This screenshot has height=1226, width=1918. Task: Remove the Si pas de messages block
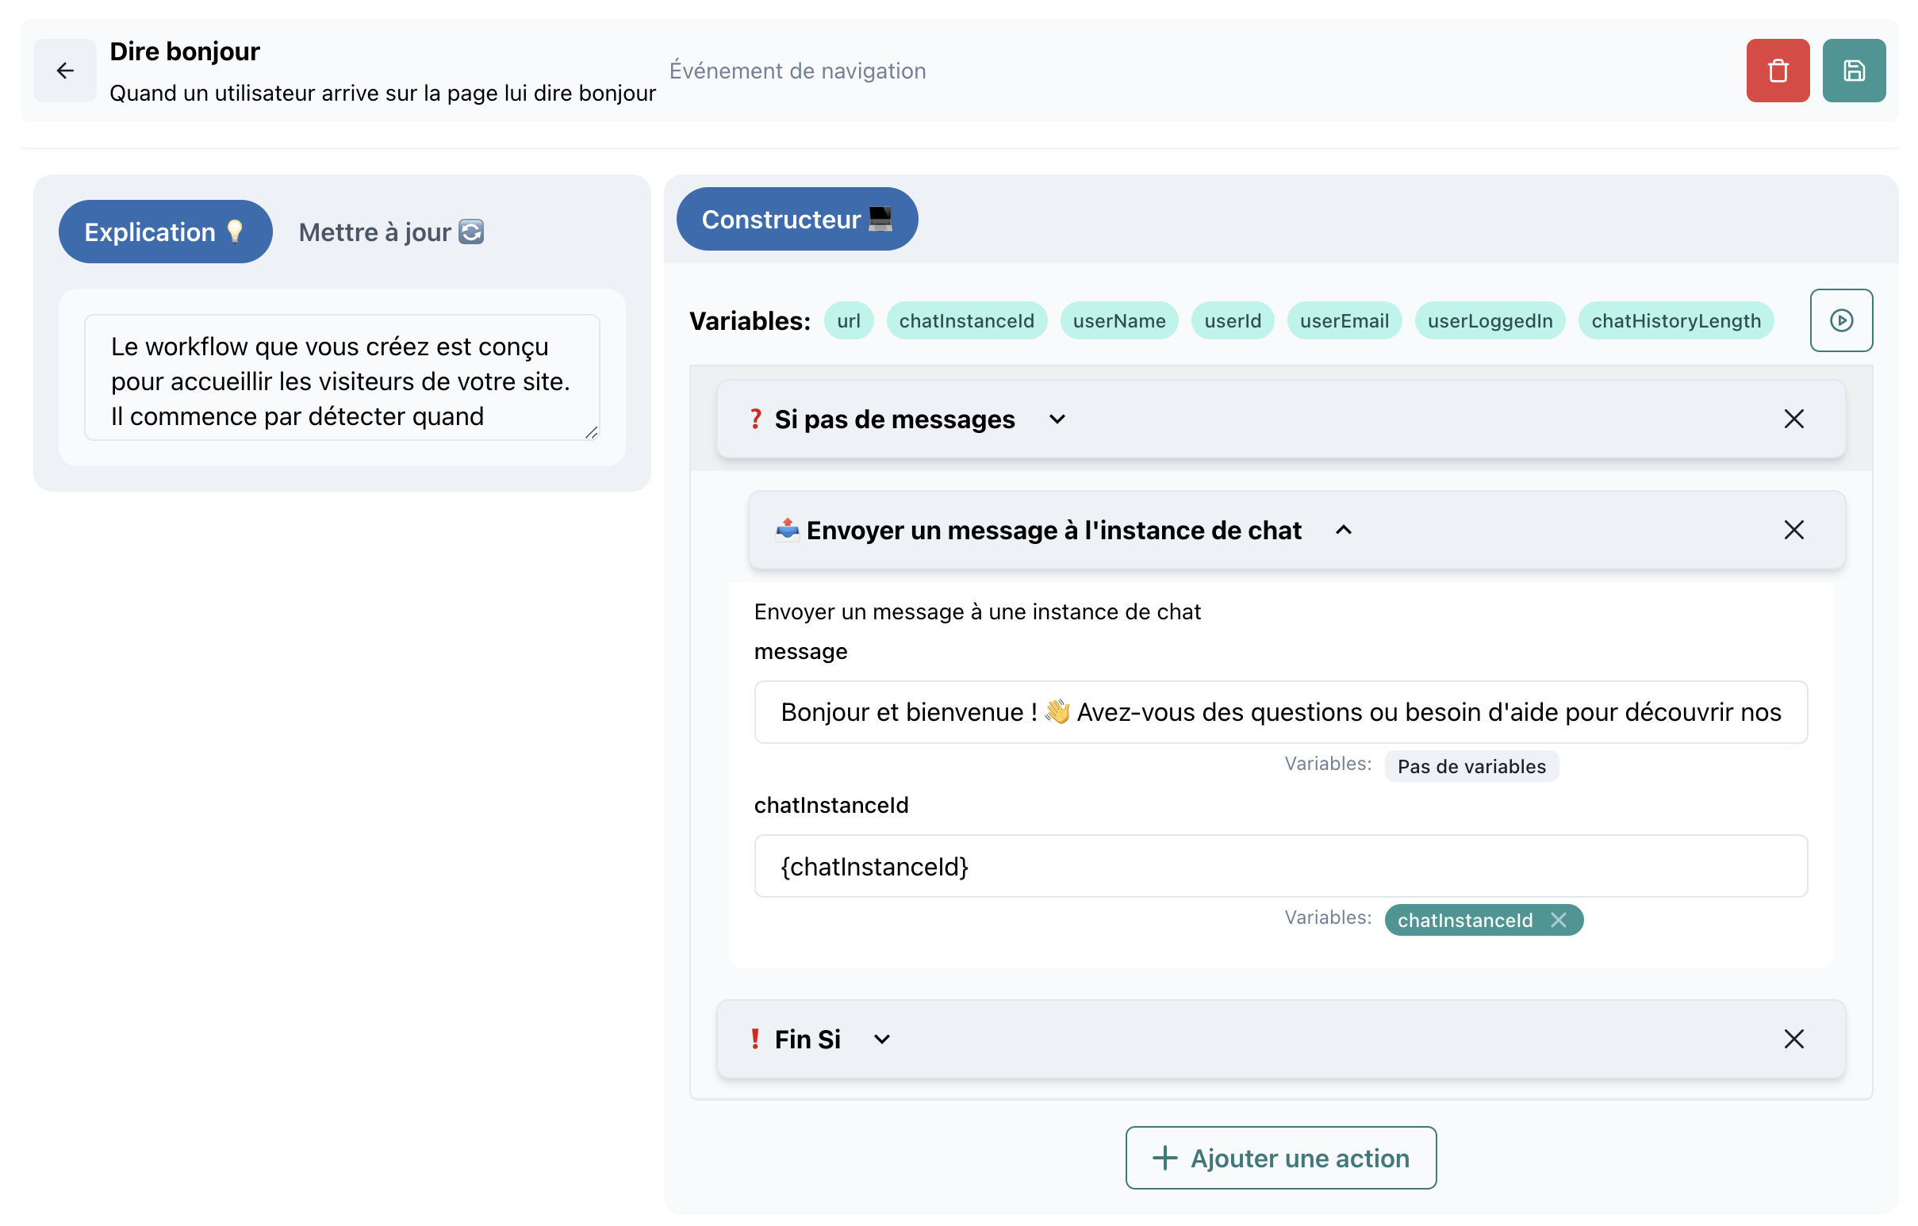pyautogui.click(x=1793, y=419)
